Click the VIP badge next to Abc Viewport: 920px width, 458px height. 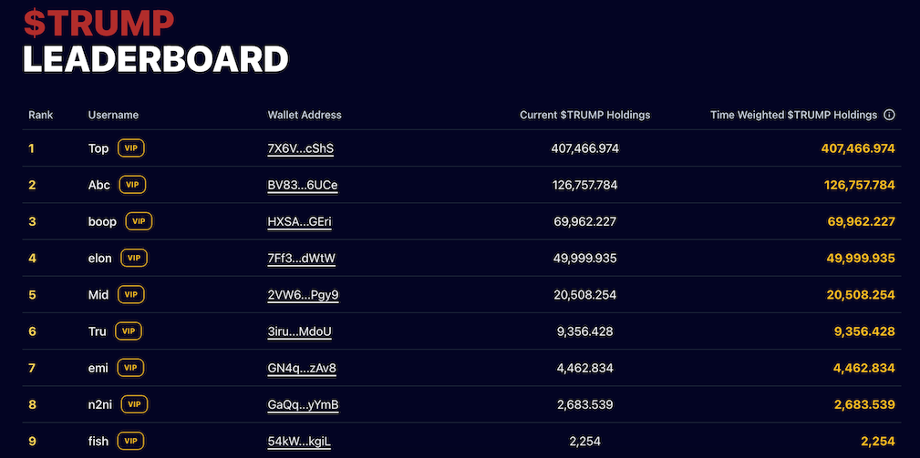point(132,185)
